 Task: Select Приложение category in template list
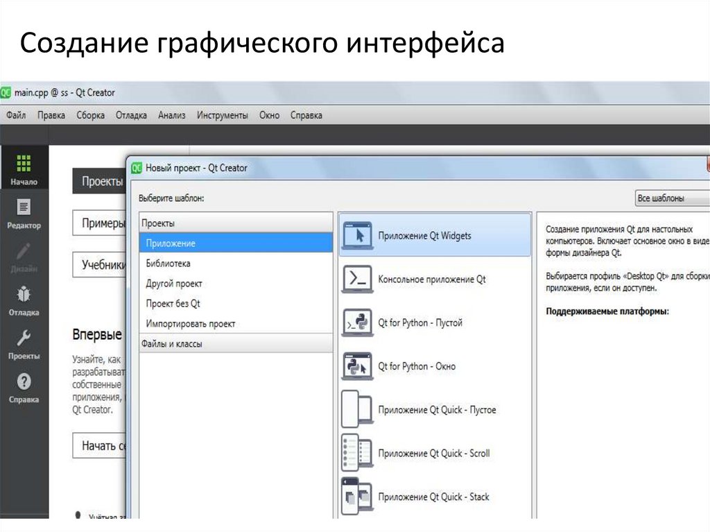236,243
